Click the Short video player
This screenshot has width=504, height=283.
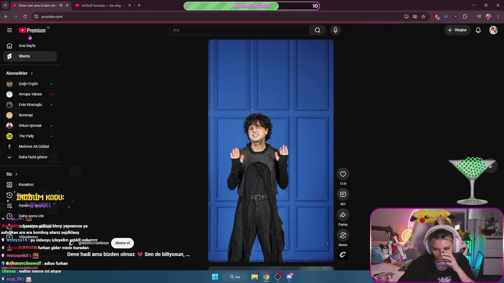pos(271,151)
